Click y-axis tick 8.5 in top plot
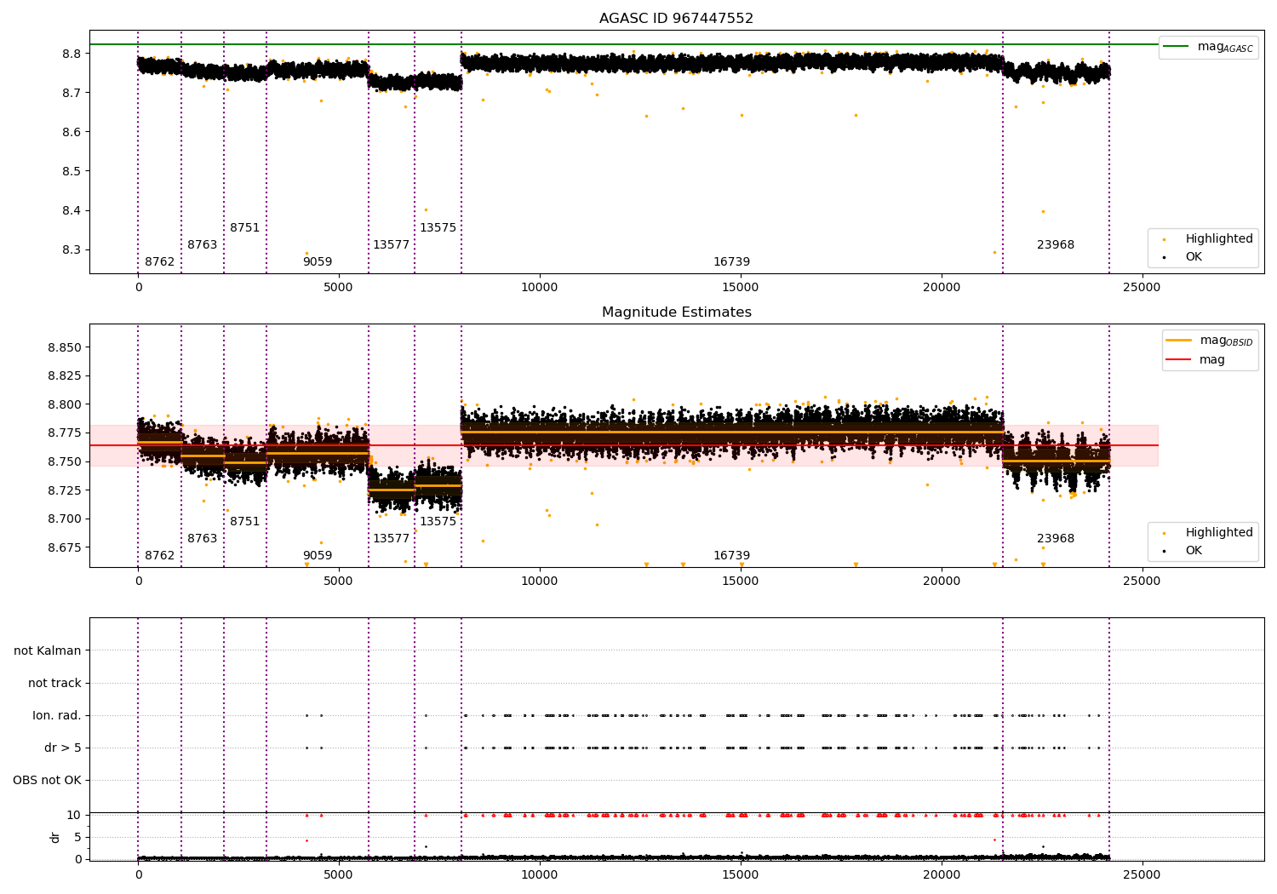Viewport: 1277px width, 894px height. point(71,171)
